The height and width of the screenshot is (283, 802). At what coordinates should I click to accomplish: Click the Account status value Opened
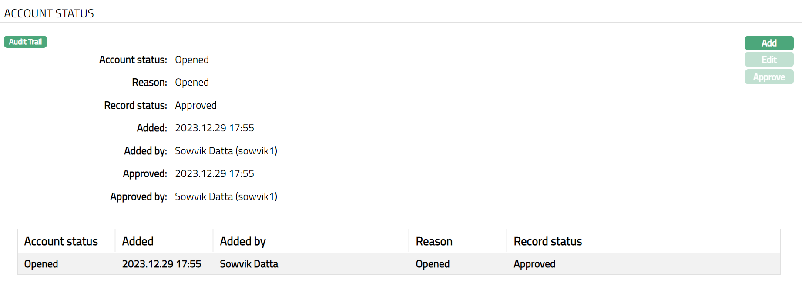pos(191,60)
